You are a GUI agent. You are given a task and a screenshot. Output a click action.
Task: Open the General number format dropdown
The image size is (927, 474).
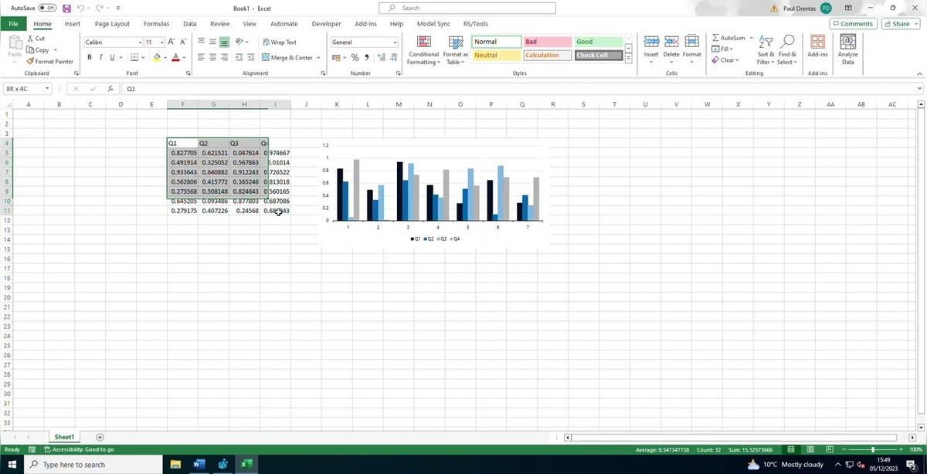click(x=395, y=42)
